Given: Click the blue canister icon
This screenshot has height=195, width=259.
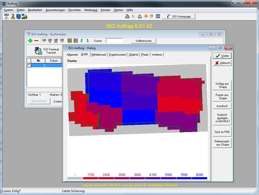Looking at the screenshot, I should pos(19,16).
